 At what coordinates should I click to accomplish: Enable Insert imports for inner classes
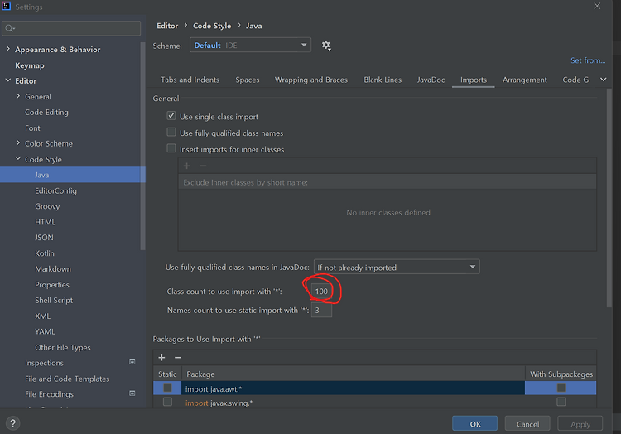[x=171, y=148]
